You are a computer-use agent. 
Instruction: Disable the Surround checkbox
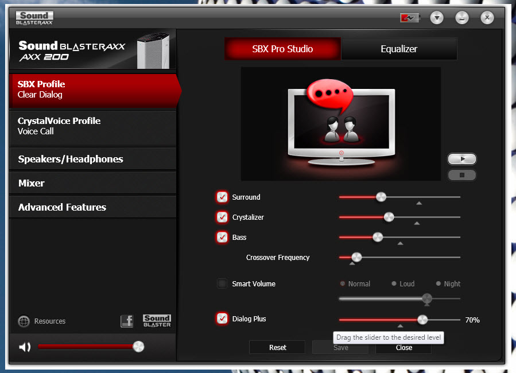(x=222, y=197)
